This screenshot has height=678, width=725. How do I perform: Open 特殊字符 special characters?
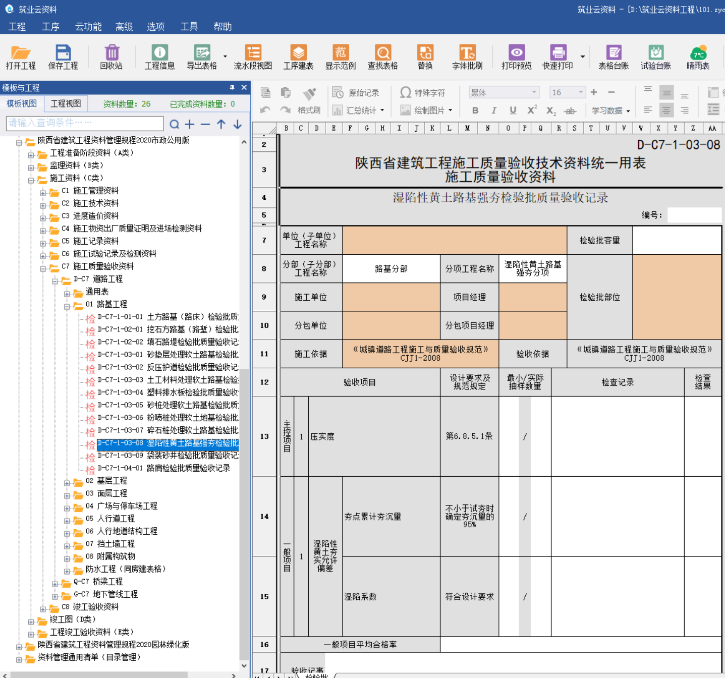tap(423, 93)
